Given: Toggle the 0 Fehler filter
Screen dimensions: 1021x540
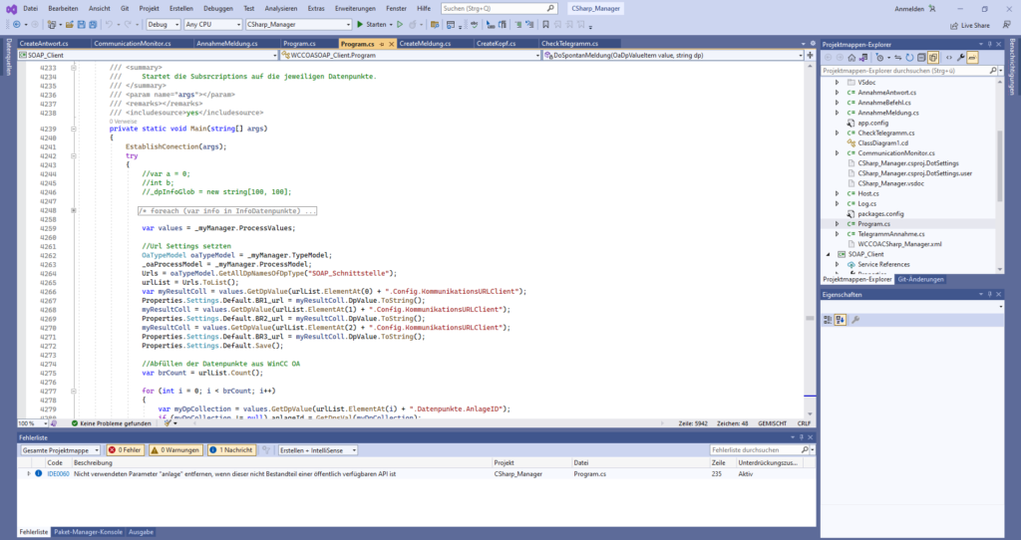Looking at the screenshot, I should click(x=126, y=450).
